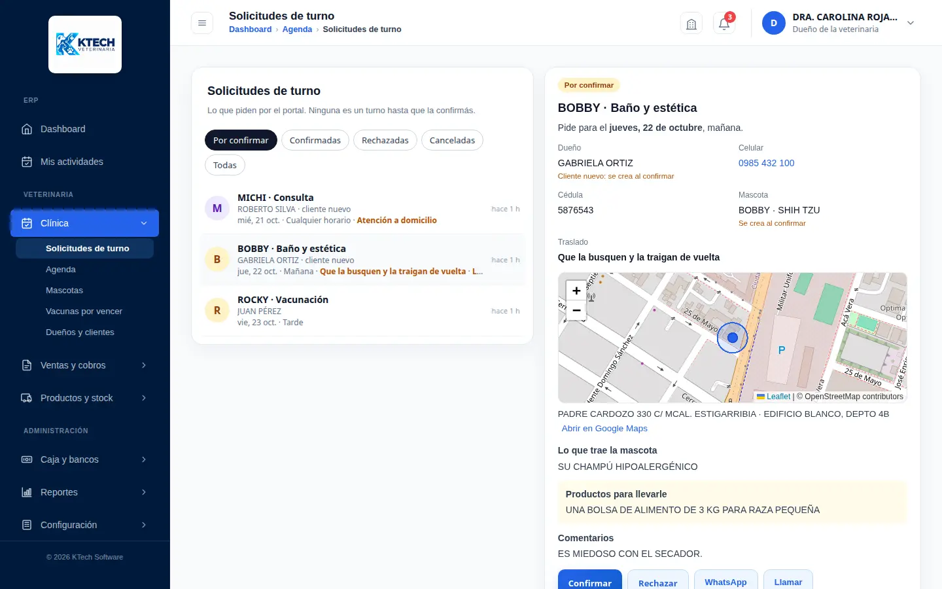Zoom out on the map
Screen dimensions: 942x589
[576, 310]
